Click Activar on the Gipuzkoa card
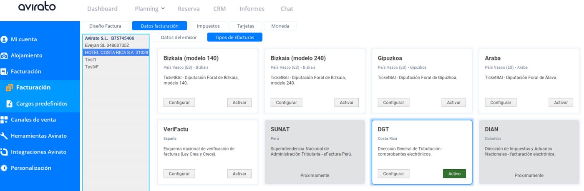Screen dimensions: 584x191 pyautogui.click(x=454, y=103)
